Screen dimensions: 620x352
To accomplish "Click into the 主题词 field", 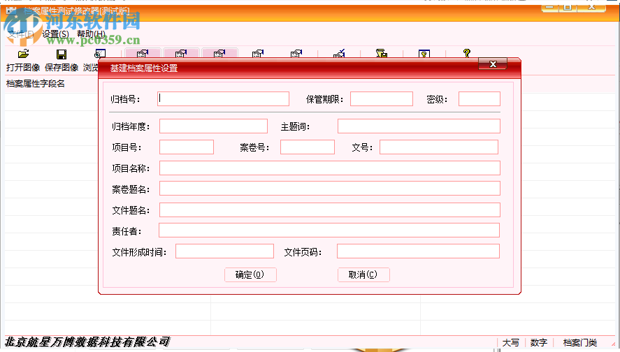I will click(x=419, y=126).
